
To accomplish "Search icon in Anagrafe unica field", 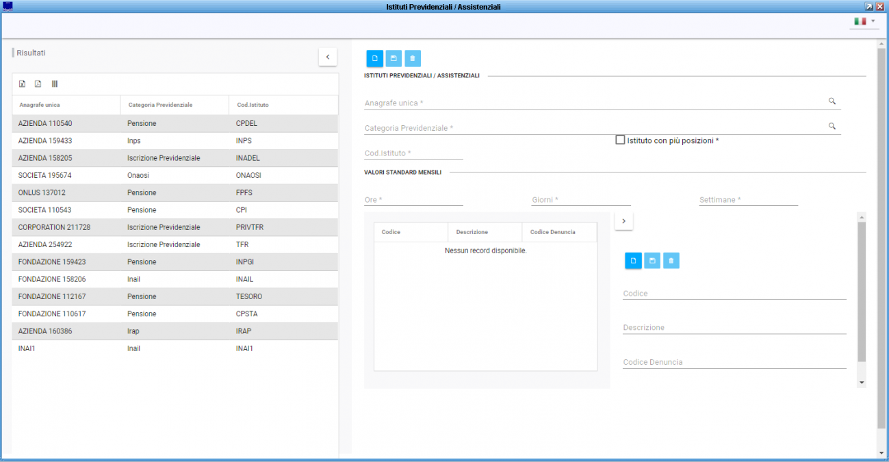I will click(x=832, y=101).
